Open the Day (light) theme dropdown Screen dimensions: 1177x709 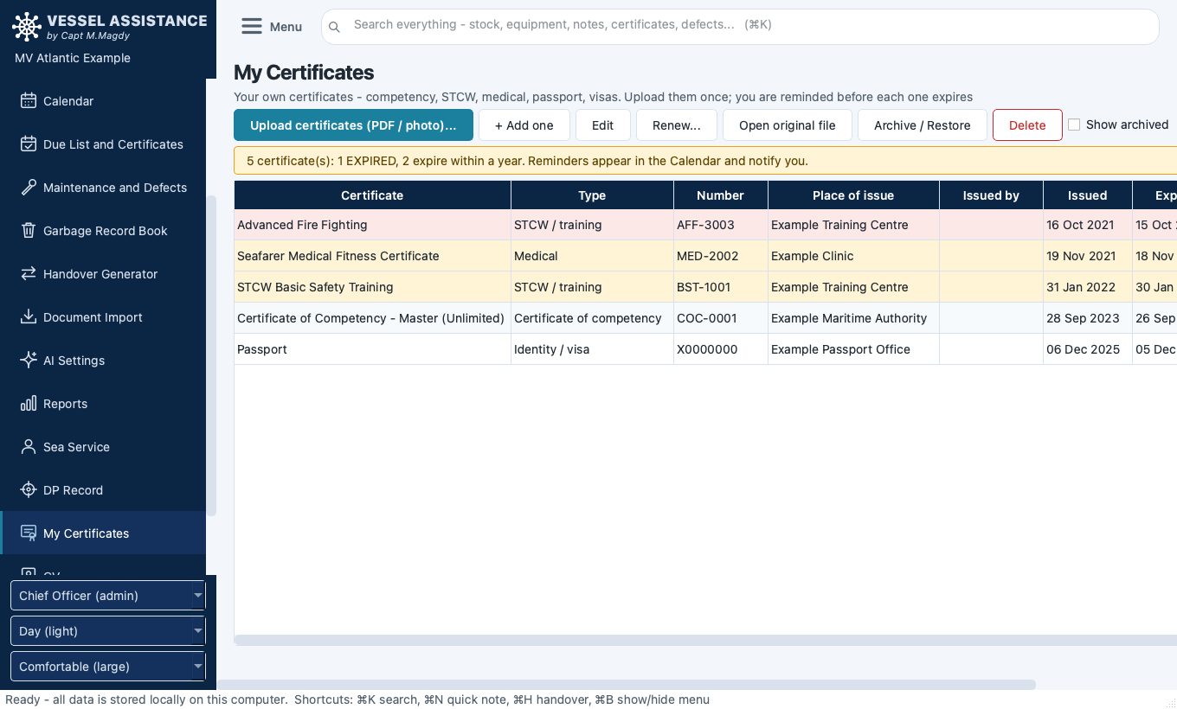[108, 631]
